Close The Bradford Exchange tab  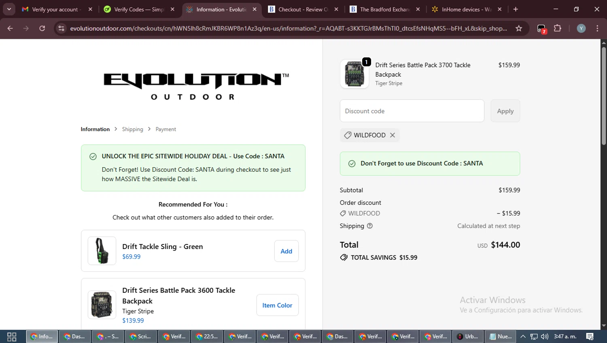pyautogui.click(x=418, y=9)
